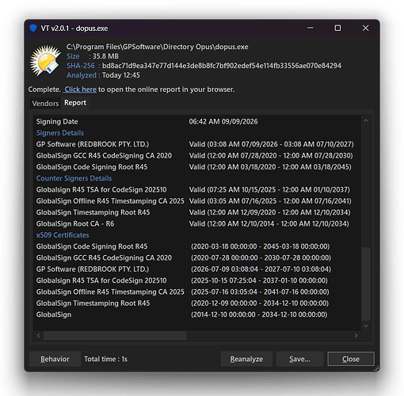Screen dimensions: 404x396
Task: Click the blue shield icon in the title bar
Action: click(x=33, y=28)
